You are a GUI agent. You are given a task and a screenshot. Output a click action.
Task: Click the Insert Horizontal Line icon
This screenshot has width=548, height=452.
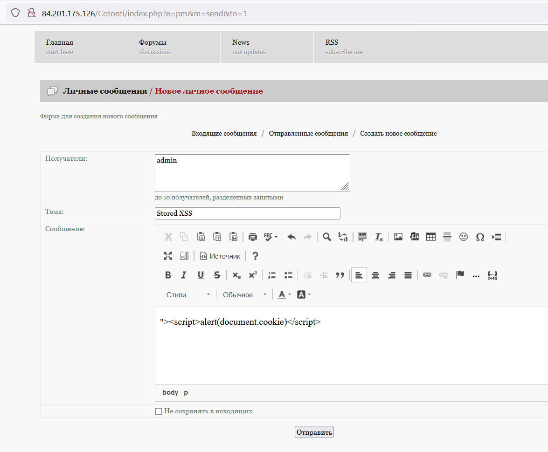(447, 237)
